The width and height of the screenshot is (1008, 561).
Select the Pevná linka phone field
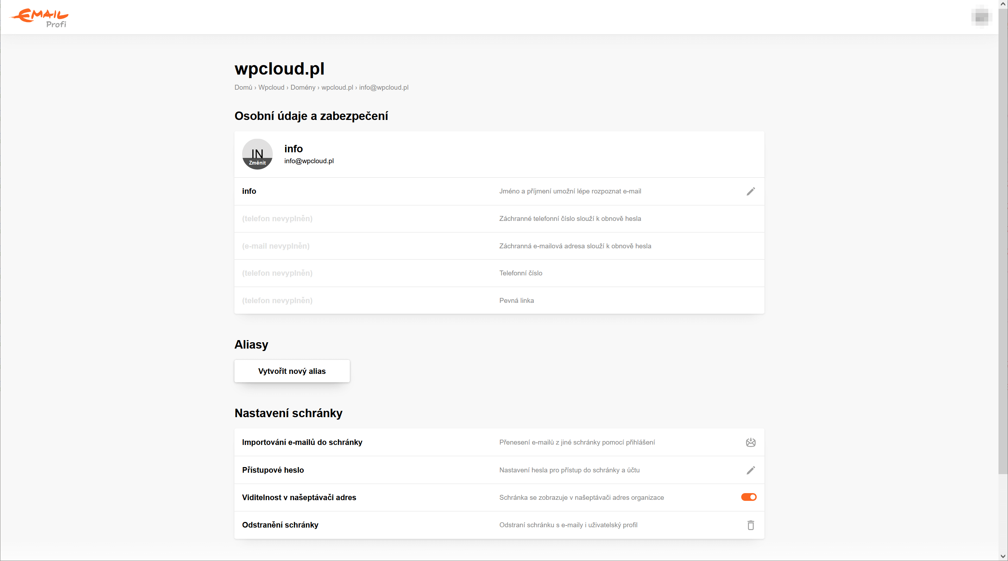pos(499,300)
